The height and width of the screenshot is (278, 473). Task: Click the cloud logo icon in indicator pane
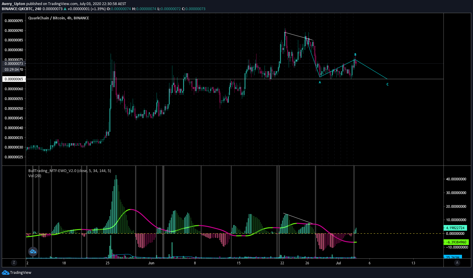tap(33, 252)
